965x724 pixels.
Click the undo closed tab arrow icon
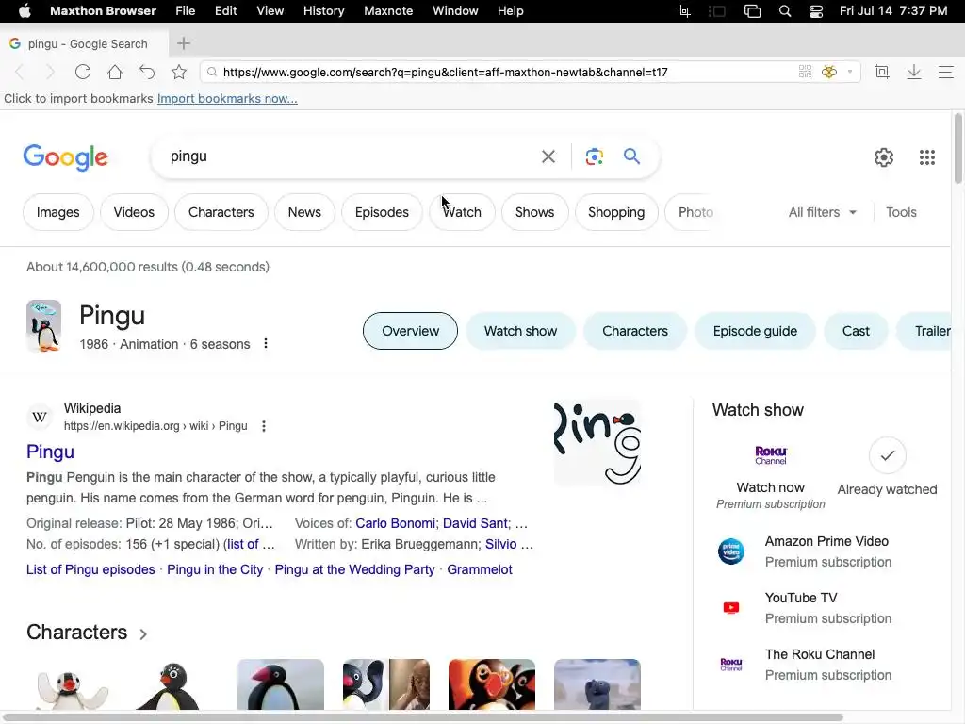[147, 72]
